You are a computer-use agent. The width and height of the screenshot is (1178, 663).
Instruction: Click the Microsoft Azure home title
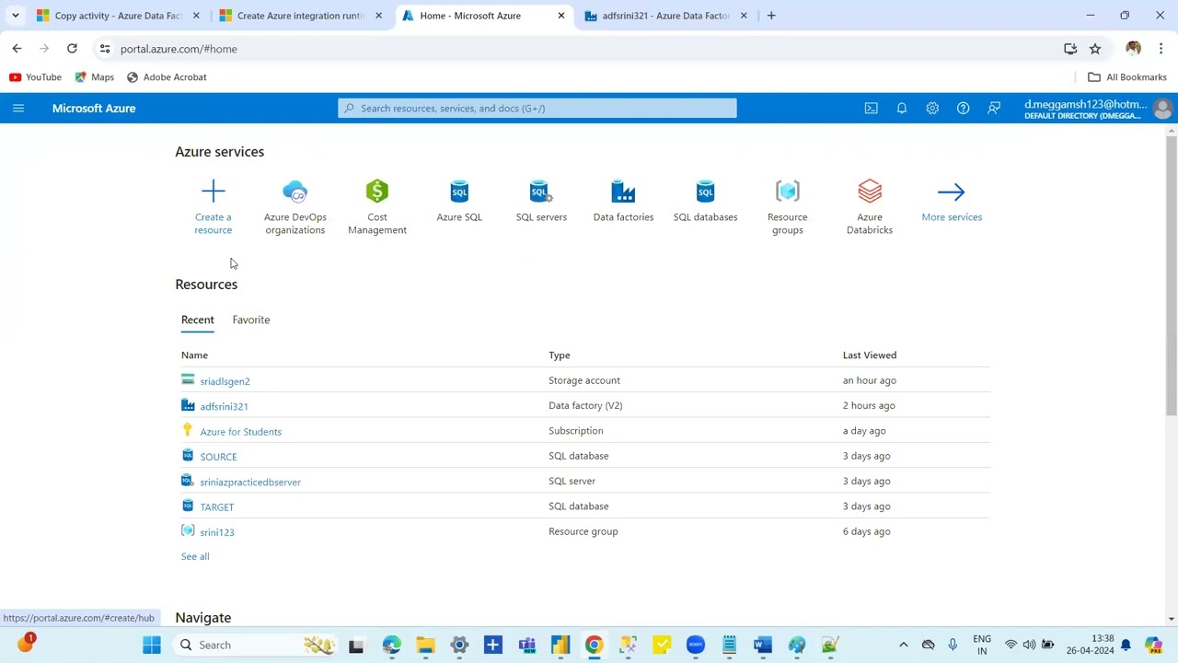pos(94,109)
